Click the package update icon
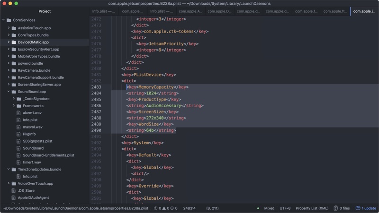This screenshot has height=213, width=379. click(358, 208)
